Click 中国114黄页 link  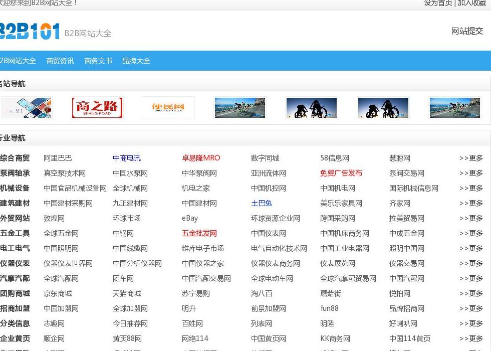coord(410,338)
